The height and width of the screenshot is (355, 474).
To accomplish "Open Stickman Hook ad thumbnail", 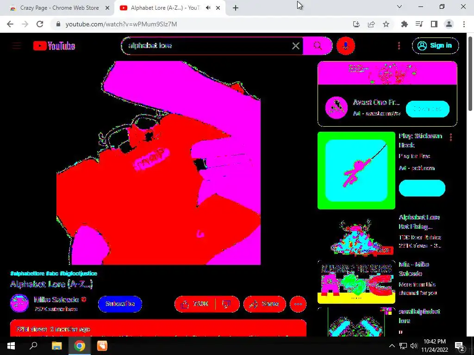I will (356, 171).
